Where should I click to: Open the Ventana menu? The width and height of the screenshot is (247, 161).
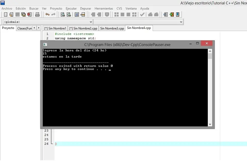(x=131, y=9)
